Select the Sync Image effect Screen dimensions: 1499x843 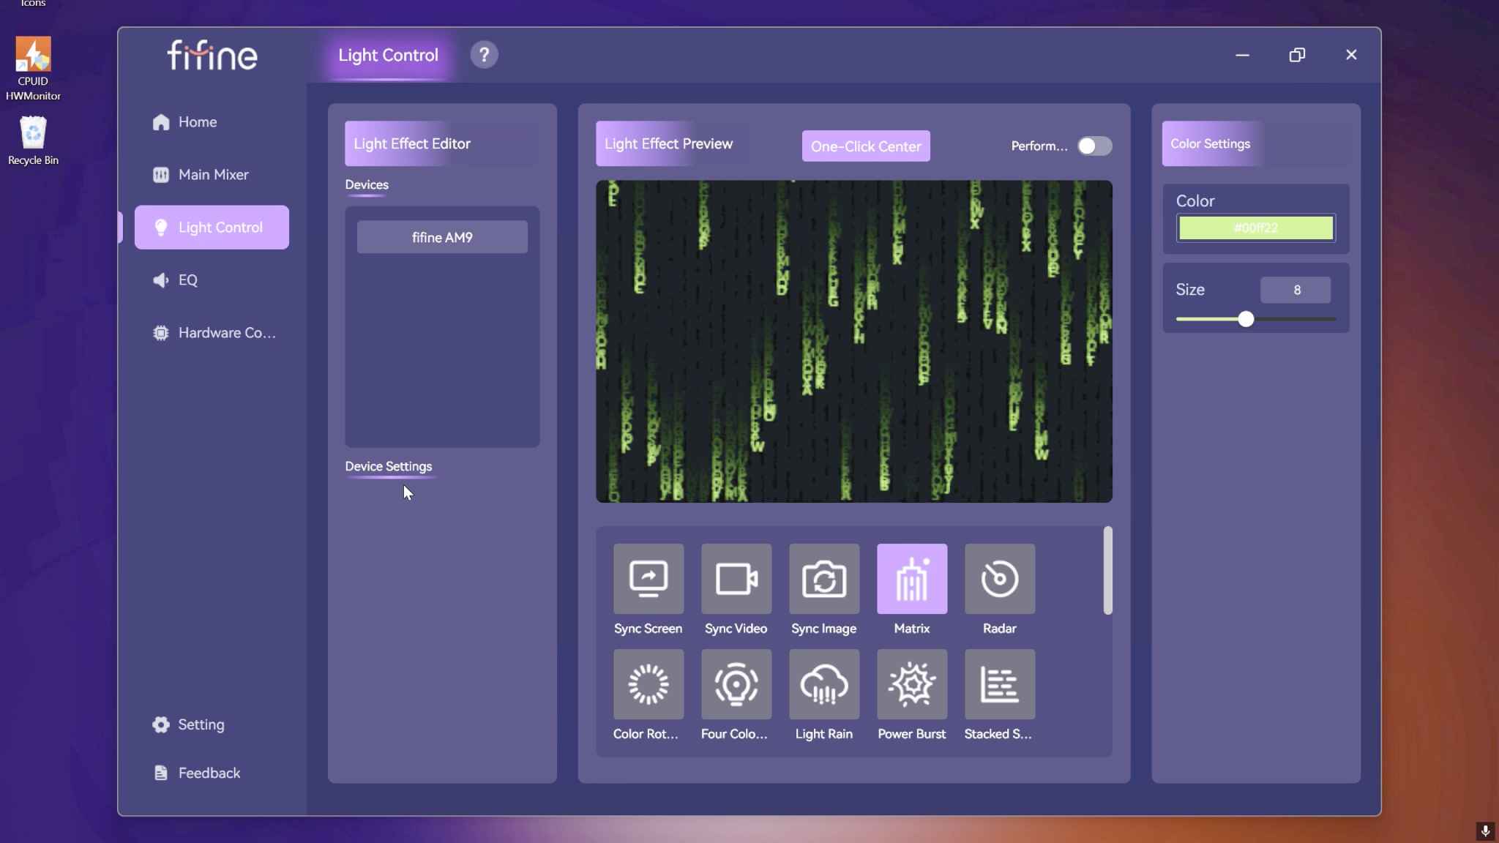tap(824, 579)
